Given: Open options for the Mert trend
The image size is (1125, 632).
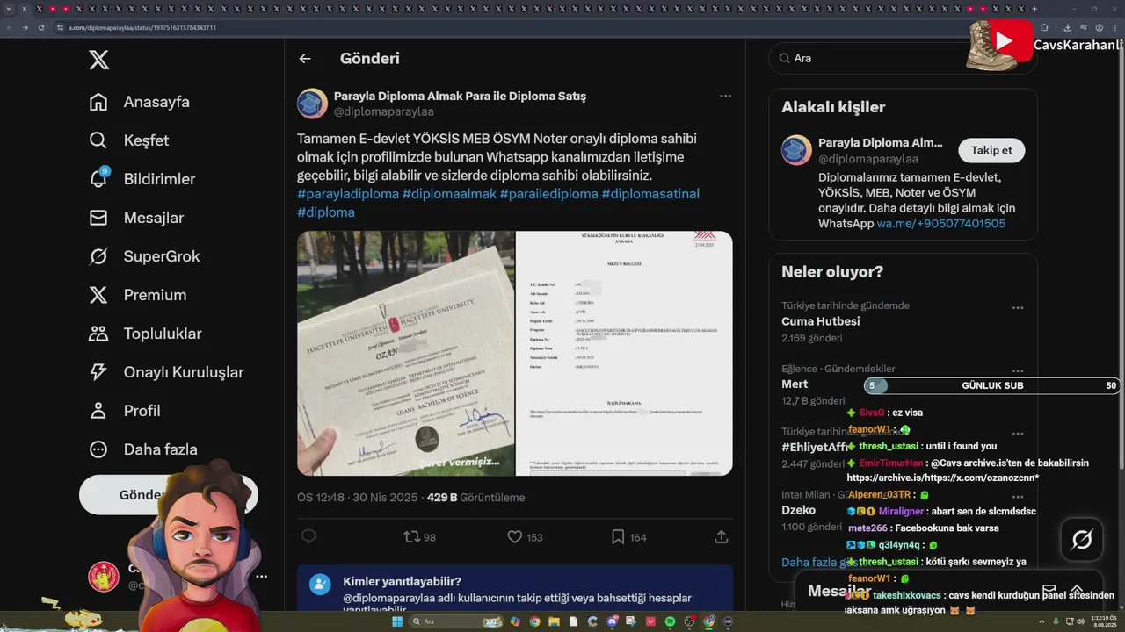Looking at the screenshot, I should click(x=1018, y=371).
